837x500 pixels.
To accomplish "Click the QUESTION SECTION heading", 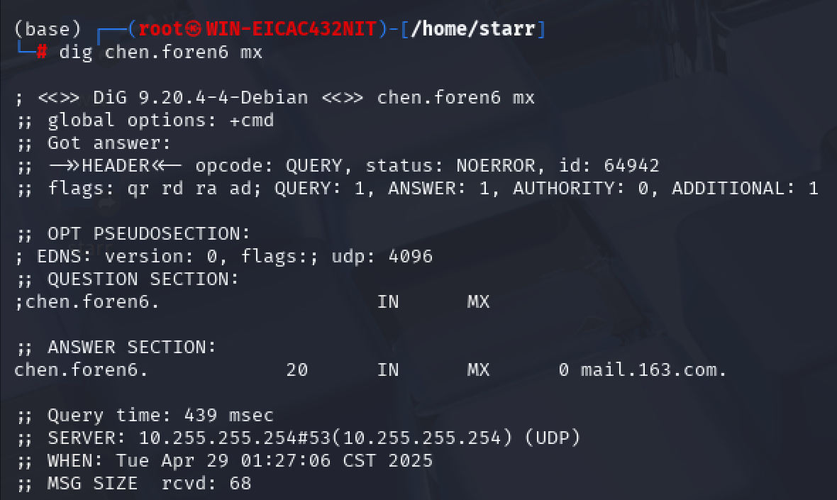I will [x=143, y=279].
